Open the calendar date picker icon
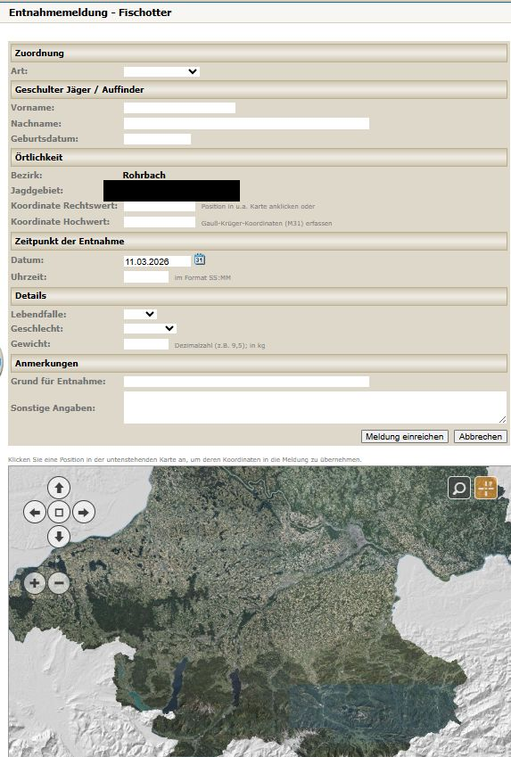This screenshot has width=511, height=757. (200, 259)
